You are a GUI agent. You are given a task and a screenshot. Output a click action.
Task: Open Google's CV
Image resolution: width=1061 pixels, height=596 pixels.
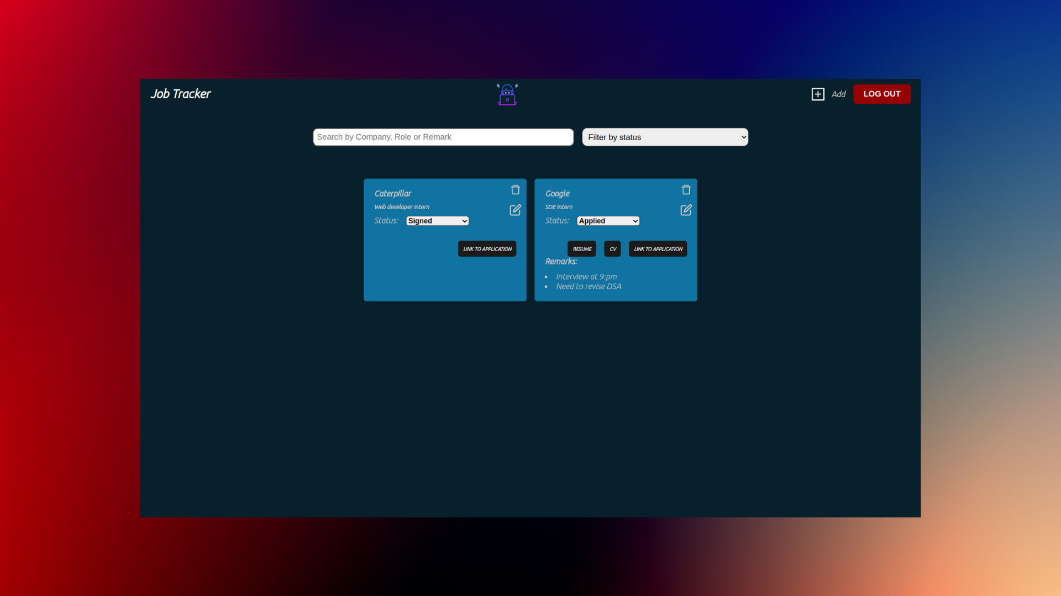[x=612, y=249]
